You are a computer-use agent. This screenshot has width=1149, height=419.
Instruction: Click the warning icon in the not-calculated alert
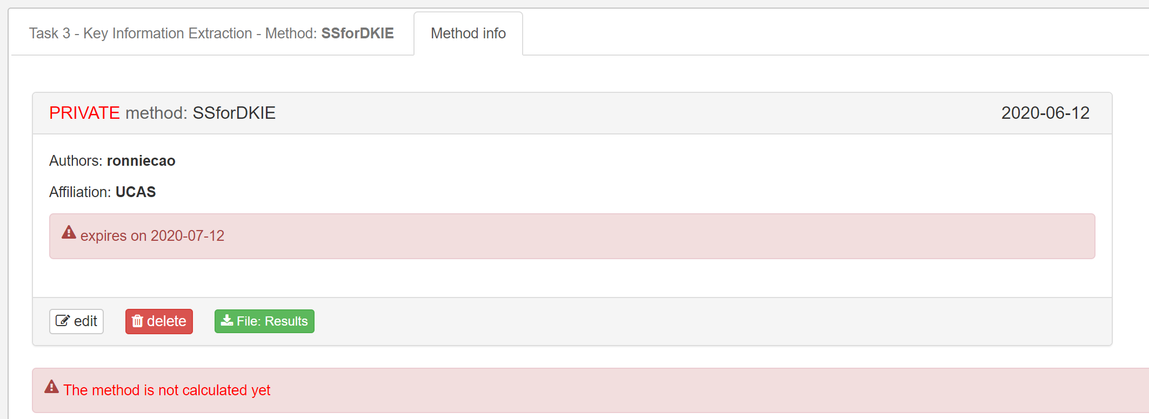[x=51, y=388]
